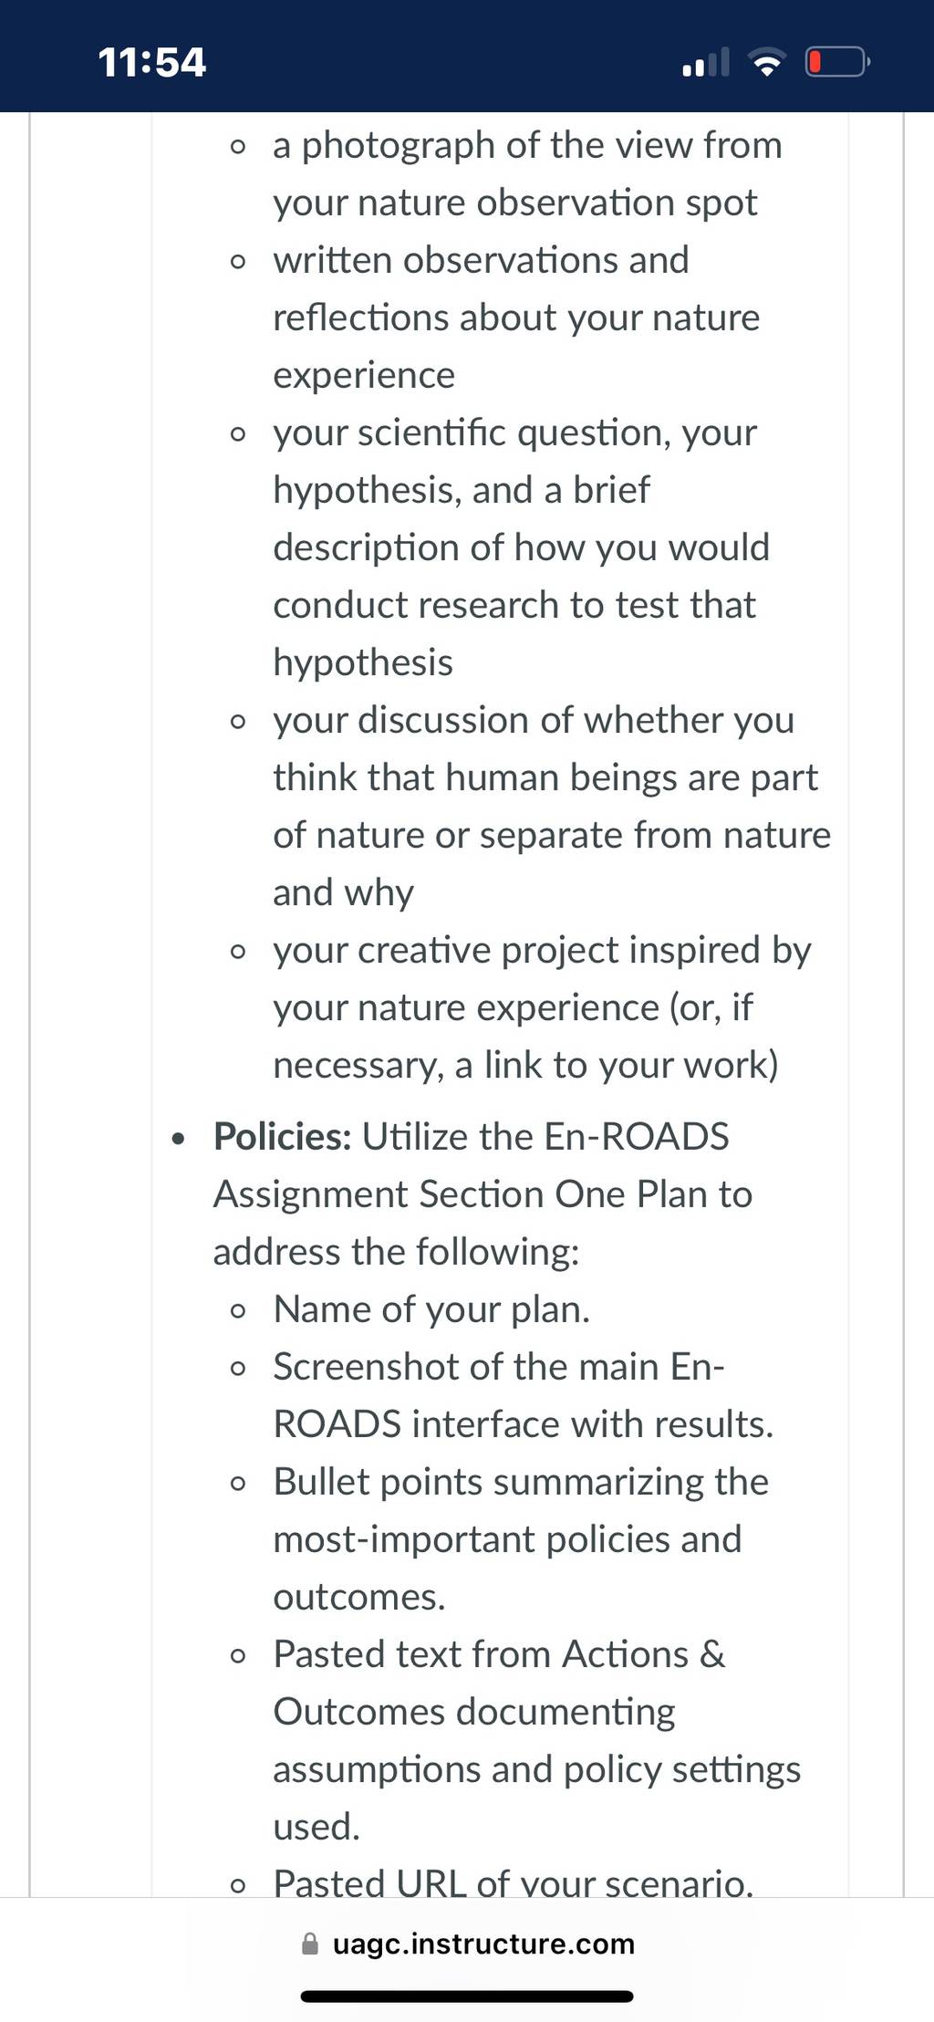Screen dimensions: 934x2022
Task: Tap the Wi-Fi status icon
Action: click(767, 62)
